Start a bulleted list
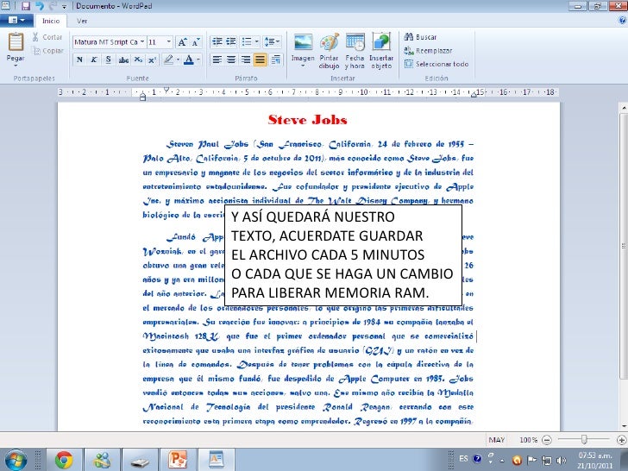The width and height of the screenshot is (628, 471). [247, 41]
